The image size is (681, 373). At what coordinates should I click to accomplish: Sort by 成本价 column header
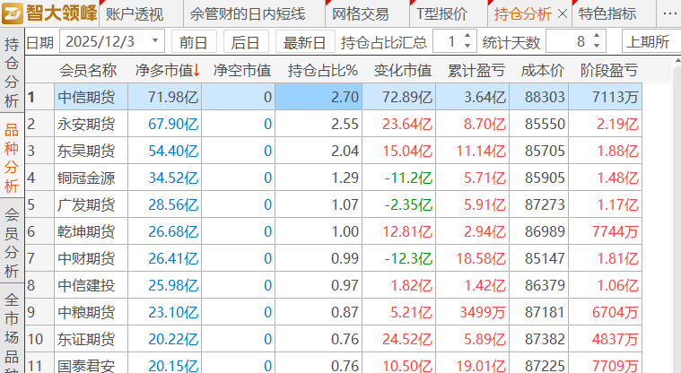point(542,70)
